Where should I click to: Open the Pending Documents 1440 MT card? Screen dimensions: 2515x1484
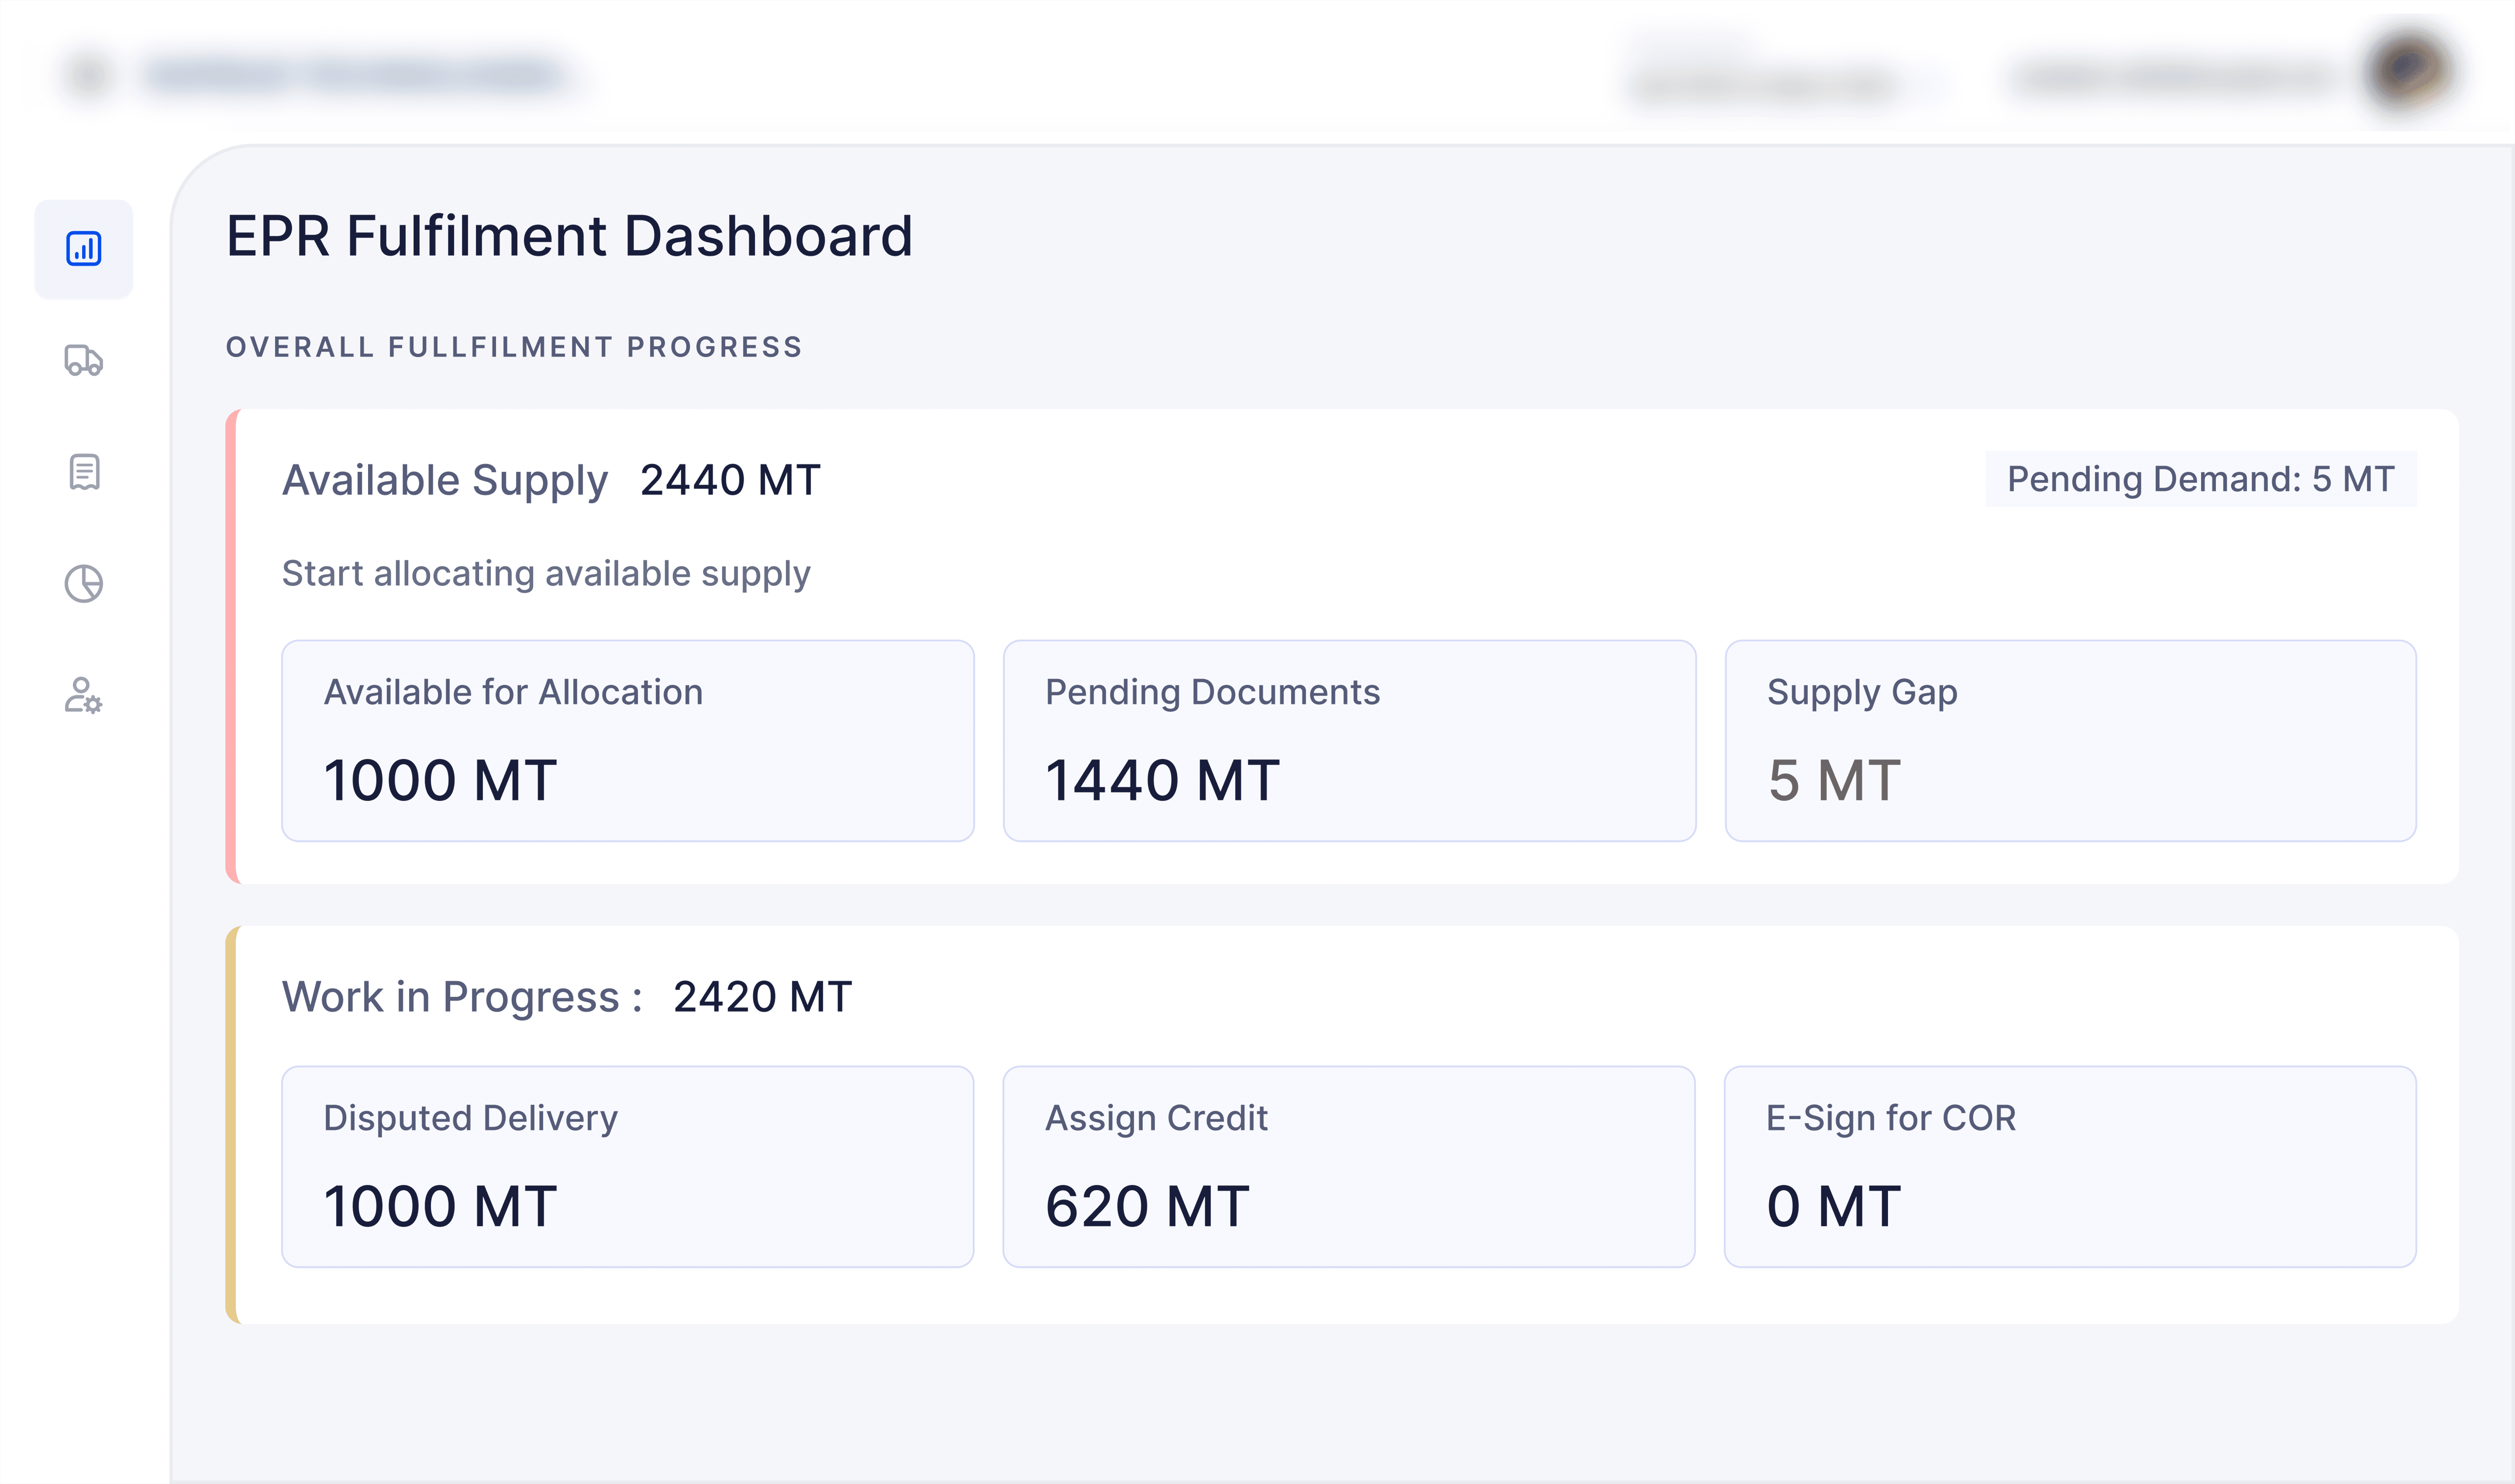point(1348,741)
